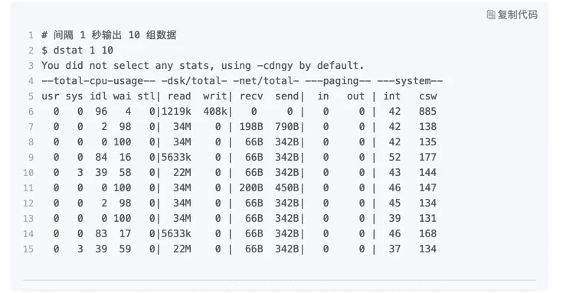Screen dimensions: 563x293
Task: Click the 'wai' column label
Action: [122, 96]
